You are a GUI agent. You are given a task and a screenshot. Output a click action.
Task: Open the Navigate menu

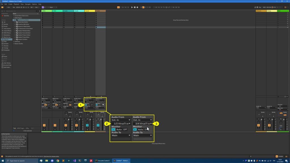point(28,4)
